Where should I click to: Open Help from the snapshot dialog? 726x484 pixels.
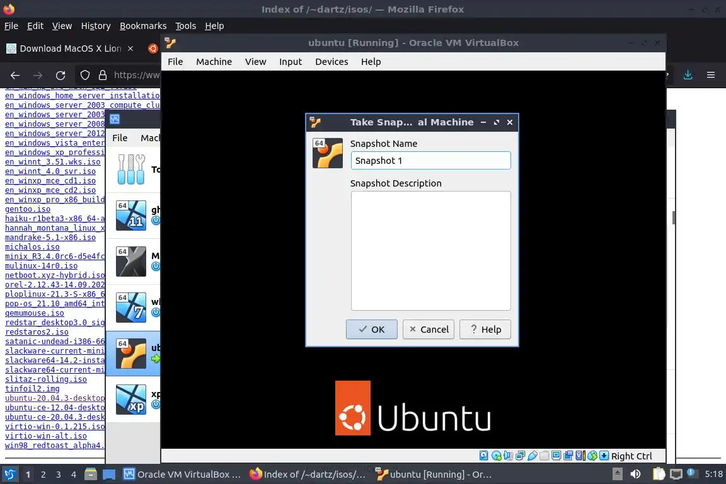485,330
